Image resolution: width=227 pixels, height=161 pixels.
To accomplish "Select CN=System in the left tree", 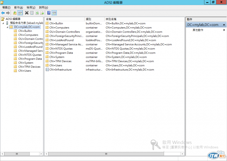I will pos(26,63).
